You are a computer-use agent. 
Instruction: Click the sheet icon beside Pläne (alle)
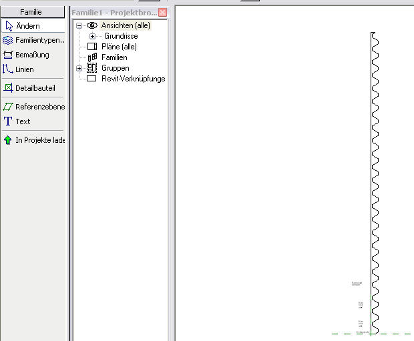92,47
